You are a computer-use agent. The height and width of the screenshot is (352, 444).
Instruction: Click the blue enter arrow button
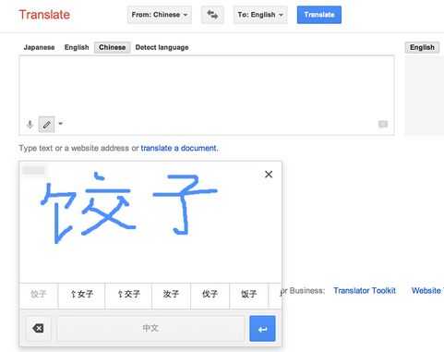tap(262, 329)
